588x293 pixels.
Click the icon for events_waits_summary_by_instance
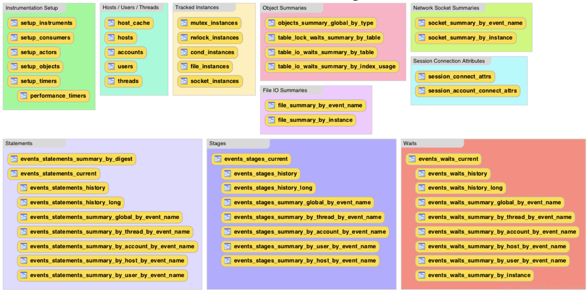click(x=422, y=275)
